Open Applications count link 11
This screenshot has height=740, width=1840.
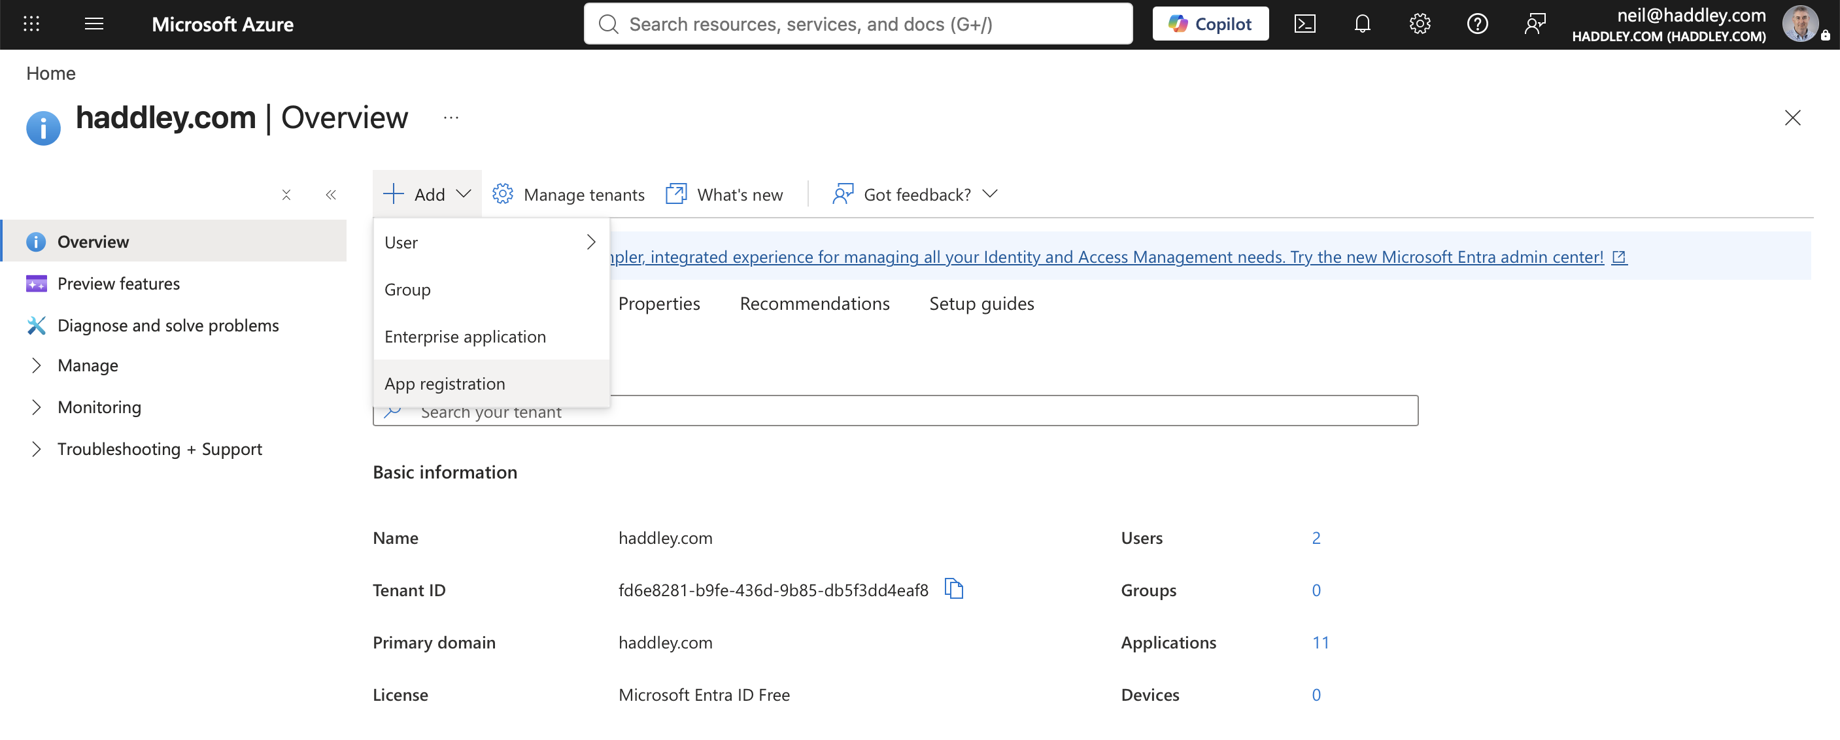1320,643
